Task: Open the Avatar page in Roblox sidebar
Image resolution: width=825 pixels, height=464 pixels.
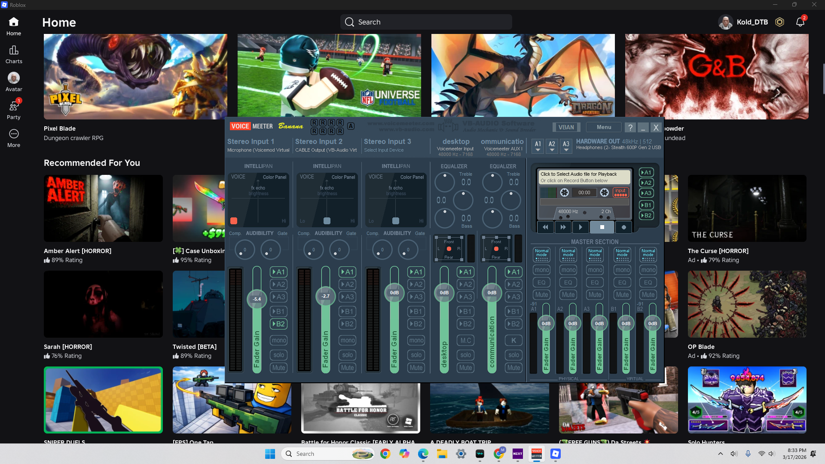Action: [14, 82]
